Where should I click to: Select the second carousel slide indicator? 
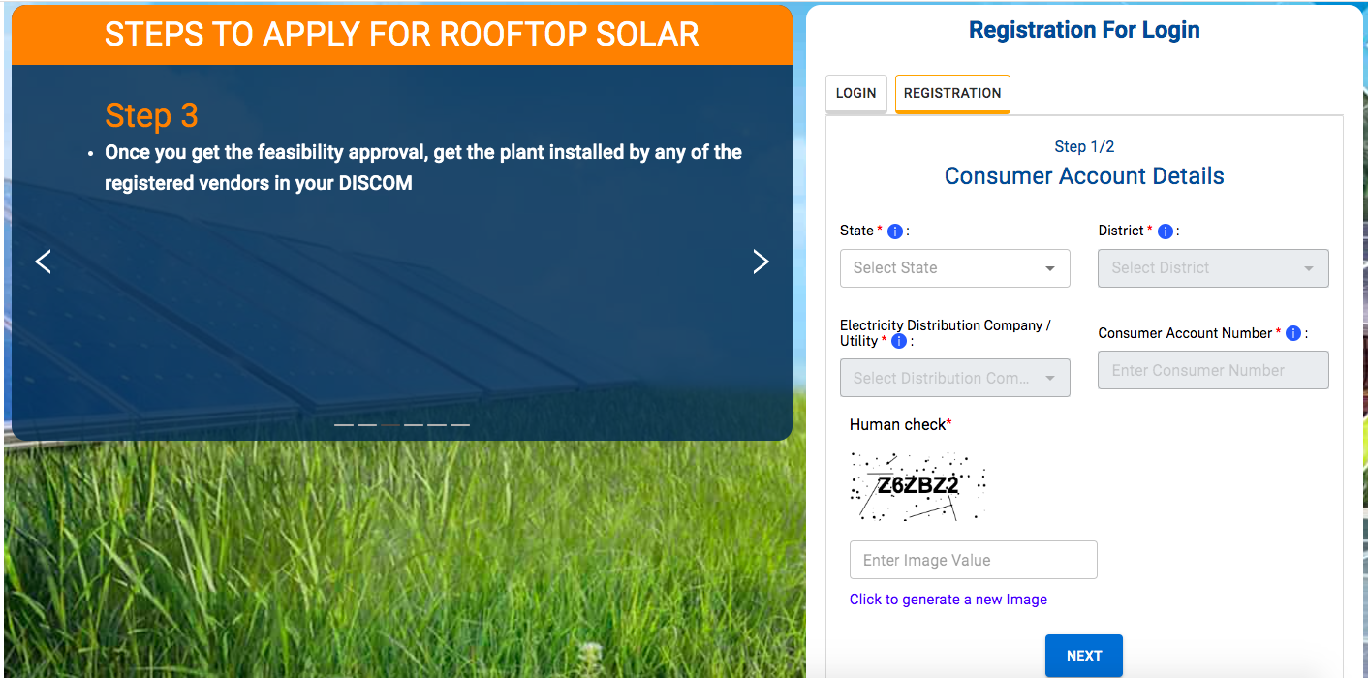pos(367,425)
